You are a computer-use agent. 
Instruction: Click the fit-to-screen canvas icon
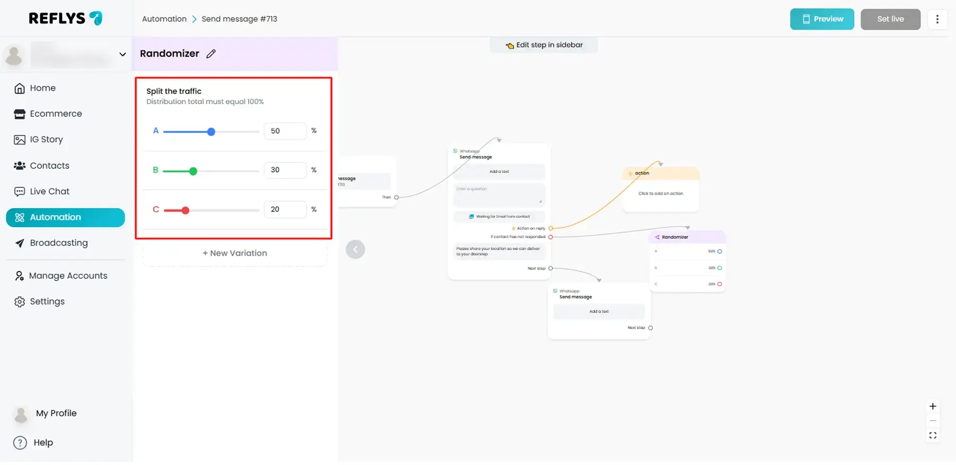point(933,436)
